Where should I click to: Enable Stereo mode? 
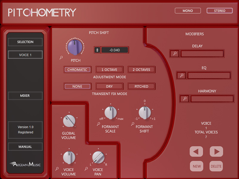220,11
